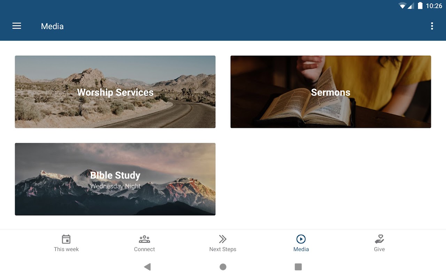The image size is (446, 278).
Task: Select the Media tab label
Action: click(301, 249)
